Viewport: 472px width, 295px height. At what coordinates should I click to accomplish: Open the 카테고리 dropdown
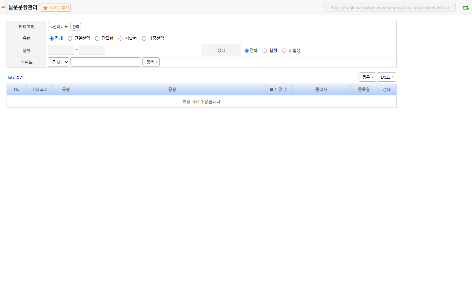coord(58,27)
